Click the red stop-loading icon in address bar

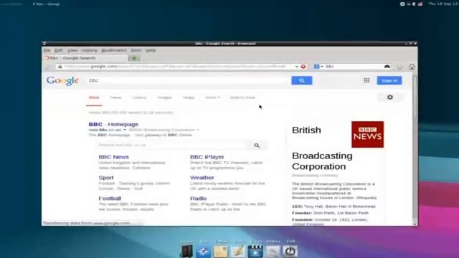click(303, 67)
